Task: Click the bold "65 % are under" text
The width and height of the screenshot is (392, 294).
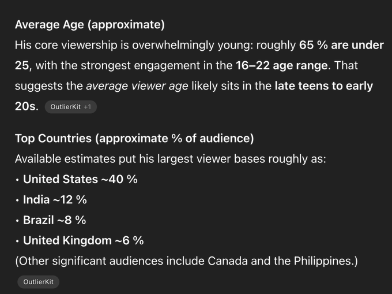Action: pyautogui.click(x=341, y=45)
